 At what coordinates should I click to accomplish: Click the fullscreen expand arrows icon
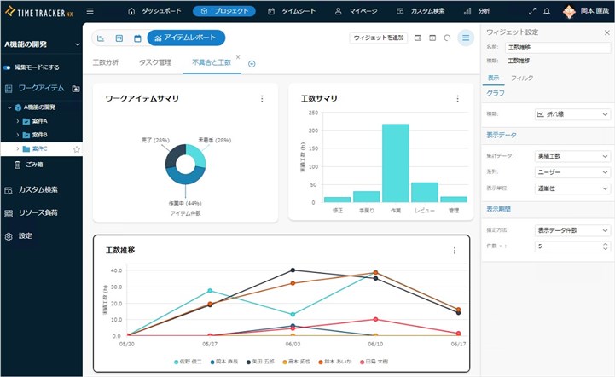click(533, 11)
